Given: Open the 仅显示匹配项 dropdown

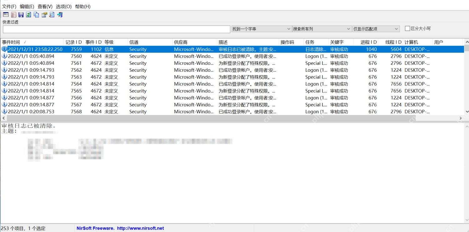Looking at the screenshot, I should tap(376, 29).
